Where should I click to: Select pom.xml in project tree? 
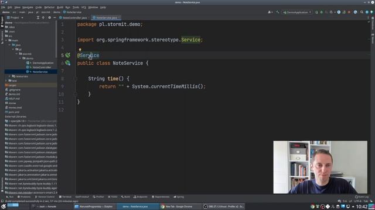[x=13, y=112]
